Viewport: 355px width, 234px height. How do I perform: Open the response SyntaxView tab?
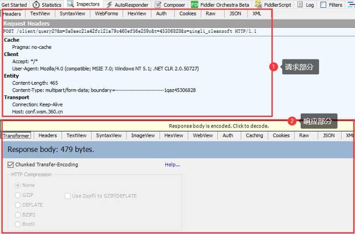click(109, 135)
